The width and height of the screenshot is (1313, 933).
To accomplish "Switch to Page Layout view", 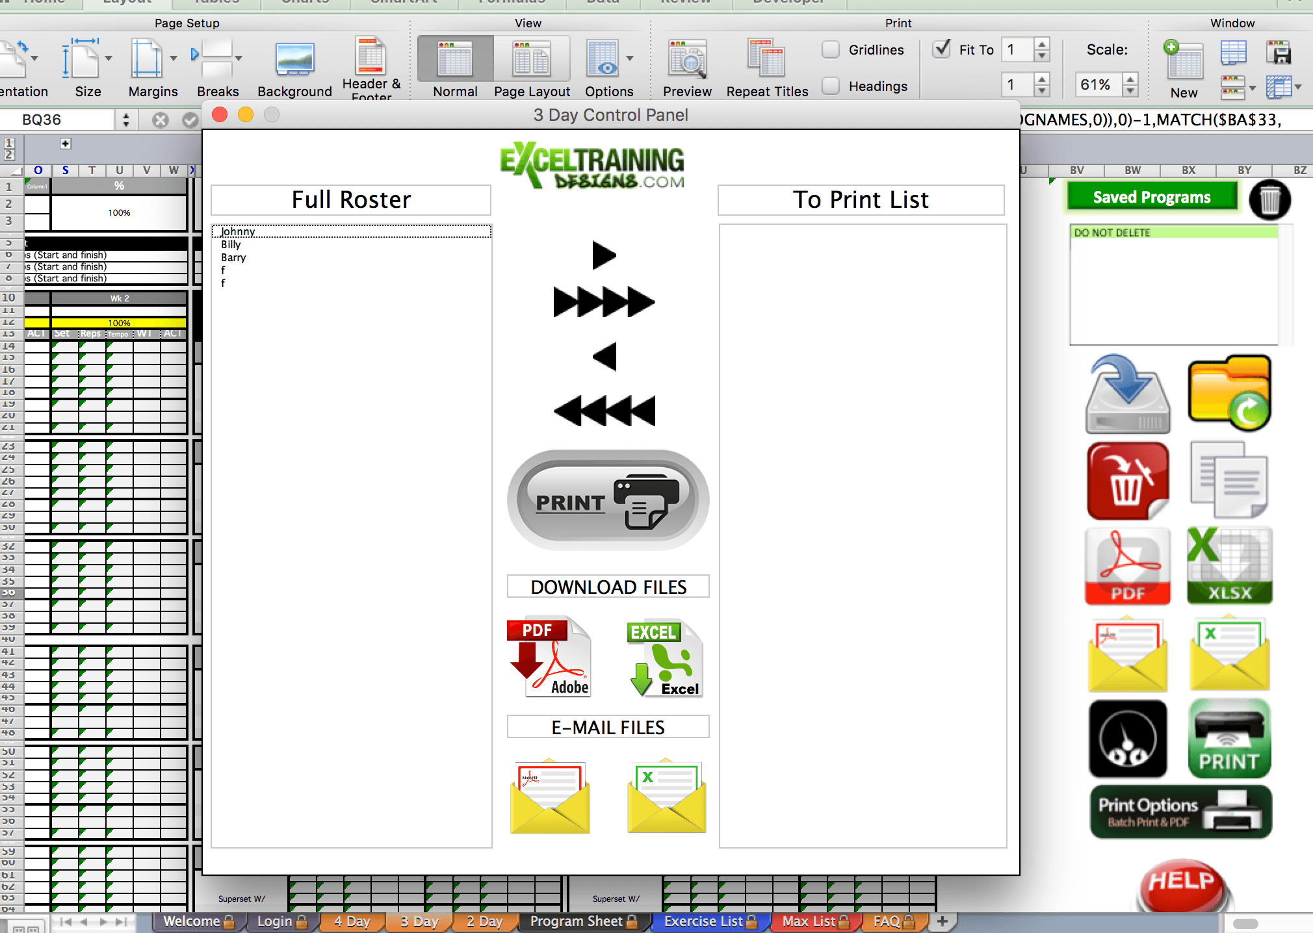I will [532, 68].
